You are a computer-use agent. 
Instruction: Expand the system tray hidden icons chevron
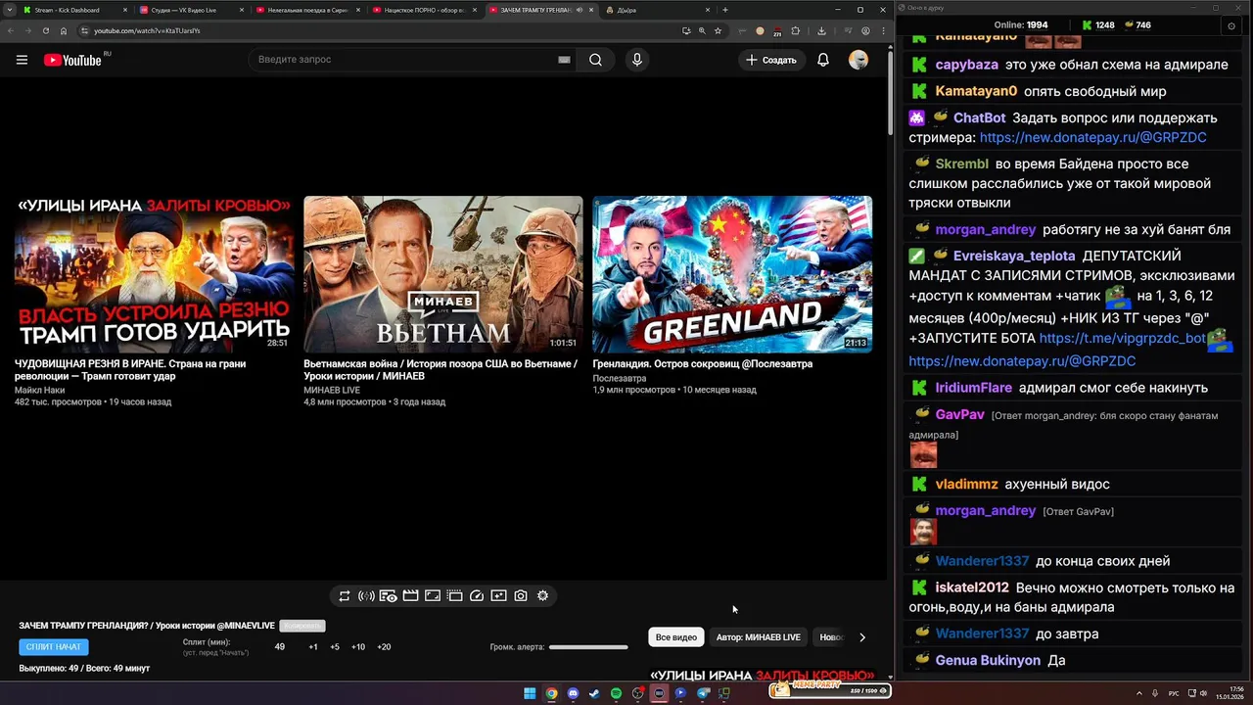pyautogui.click(x=1139, y=693)
